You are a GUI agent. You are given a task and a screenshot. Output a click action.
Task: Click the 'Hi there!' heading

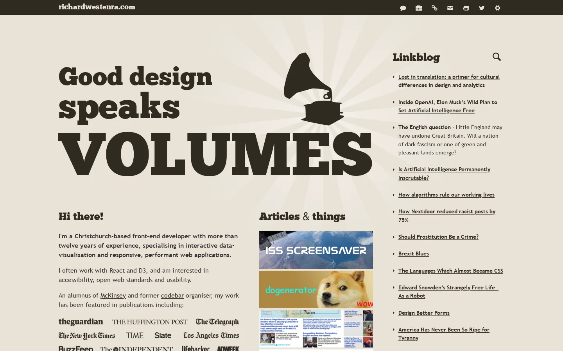click(81, 216)
